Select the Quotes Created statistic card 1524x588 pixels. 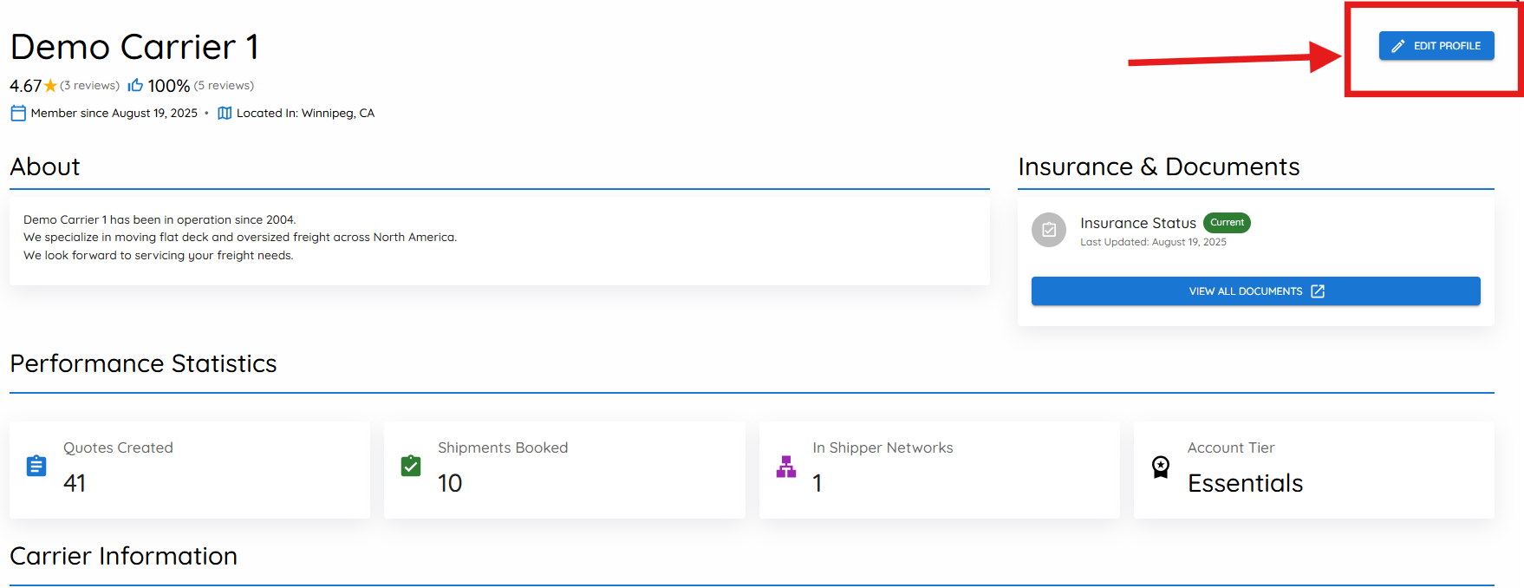click(190, 470)
